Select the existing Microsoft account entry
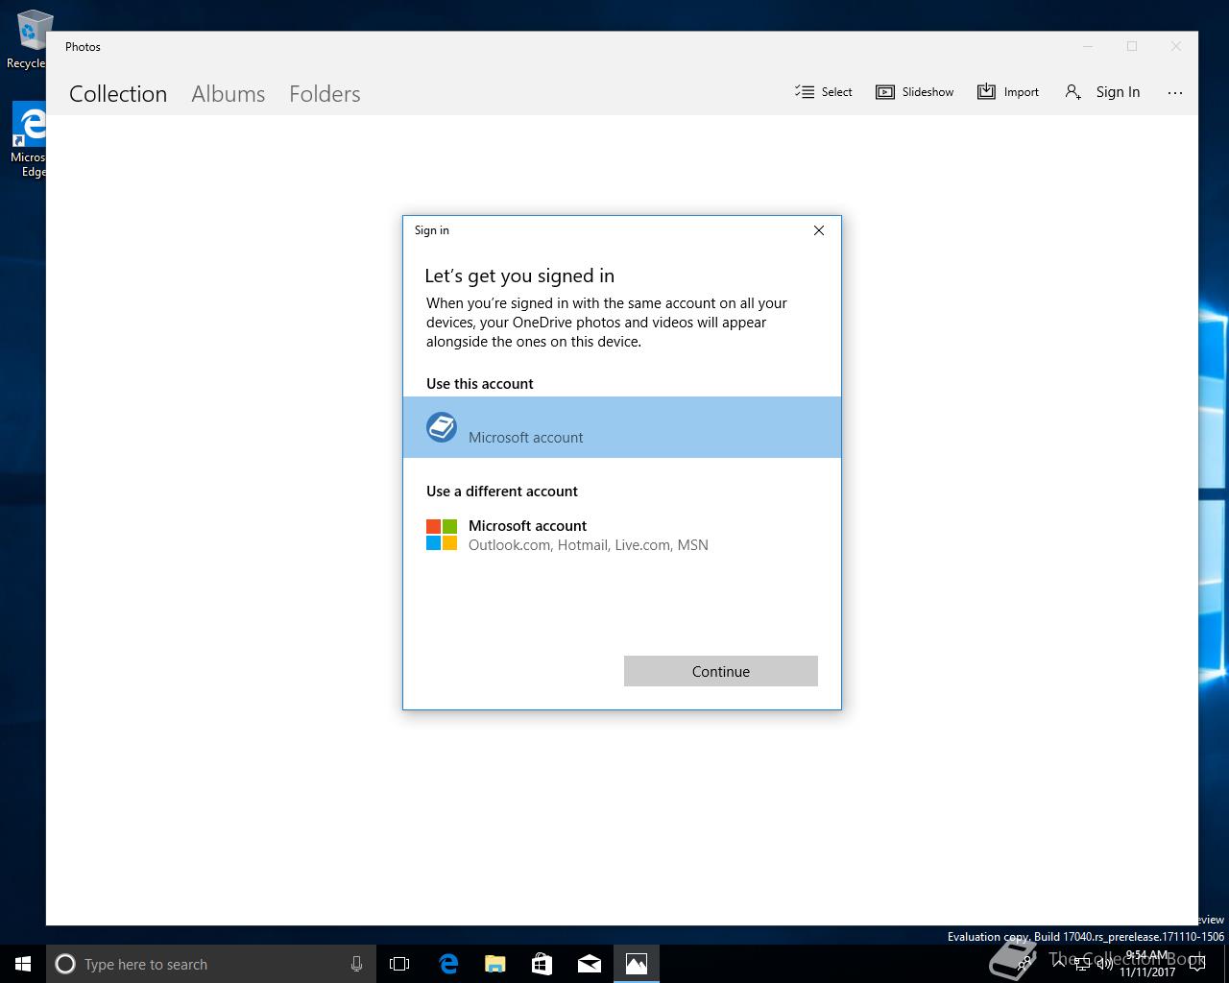The image size is (1229, 983). 622,427
